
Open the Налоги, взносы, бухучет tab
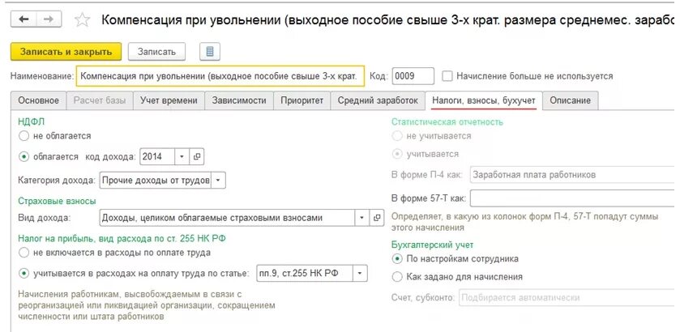(x=484, y=100)
